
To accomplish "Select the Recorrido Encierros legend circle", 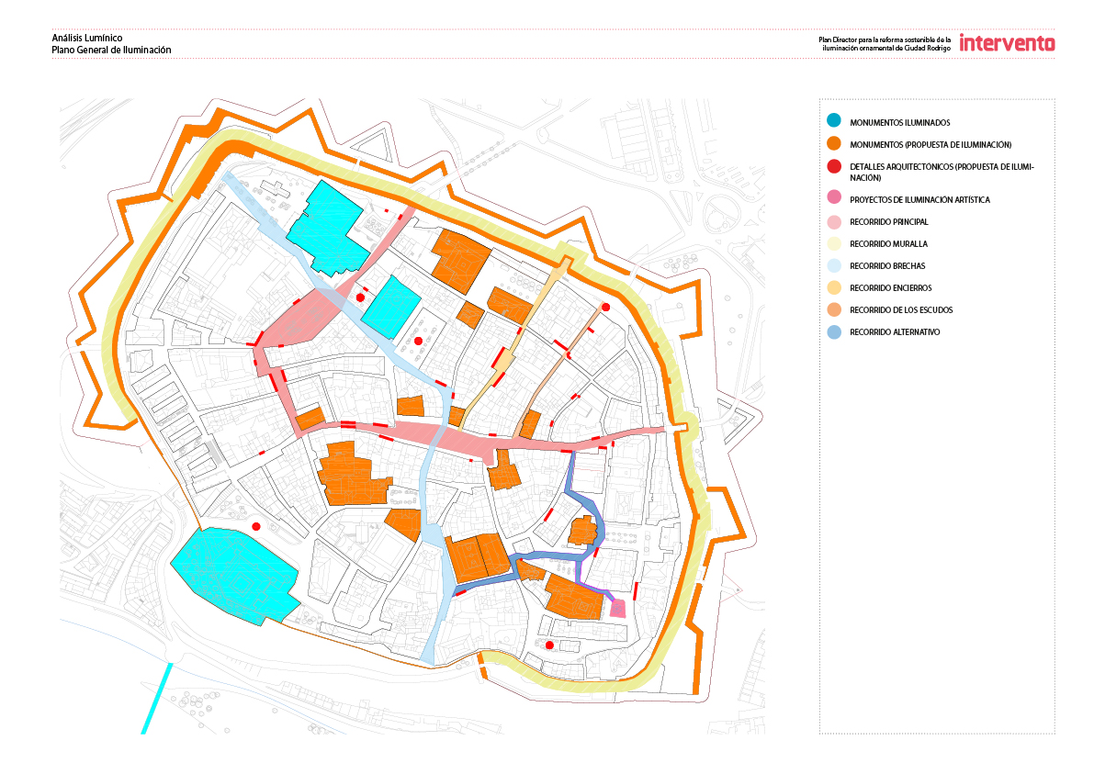I will coord(834,287).
